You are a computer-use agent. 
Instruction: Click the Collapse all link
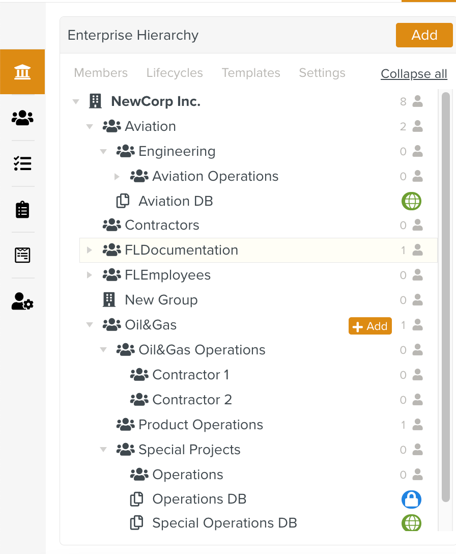tap(414, 74)
